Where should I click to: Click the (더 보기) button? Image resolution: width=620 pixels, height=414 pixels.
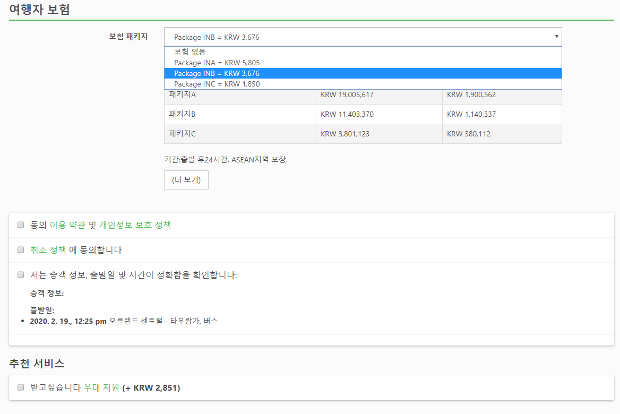coord(186,180)
